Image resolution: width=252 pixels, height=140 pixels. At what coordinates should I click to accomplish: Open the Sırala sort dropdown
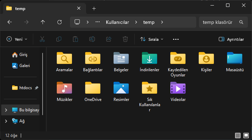[152, 39]
